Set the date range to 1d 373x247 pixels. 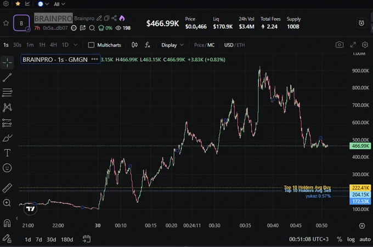pyautogui.click(x=28, y=239)
